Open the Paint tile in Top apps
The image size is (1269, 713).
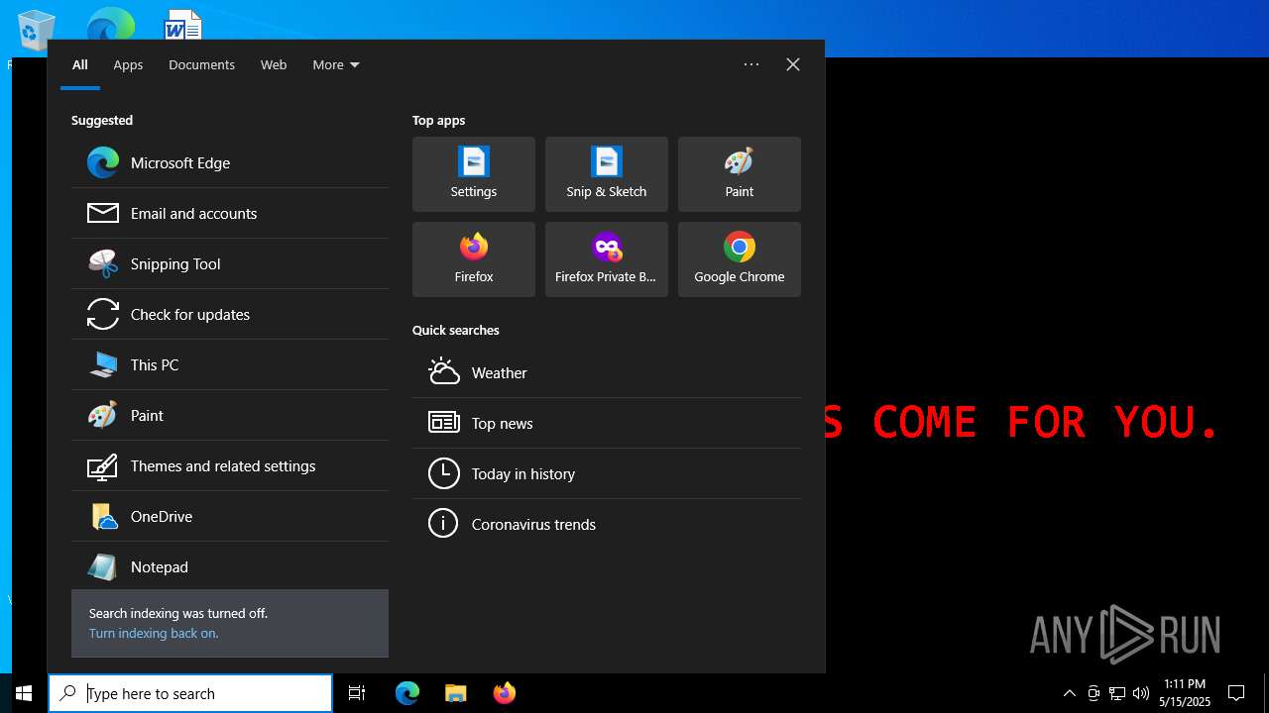pos(740,174)
